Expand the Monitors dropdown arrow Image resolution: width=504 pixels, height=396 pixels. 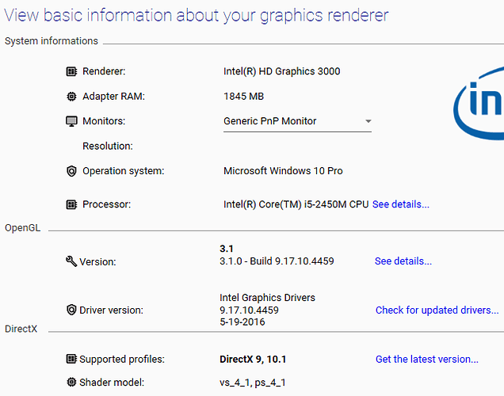point(368,122)
